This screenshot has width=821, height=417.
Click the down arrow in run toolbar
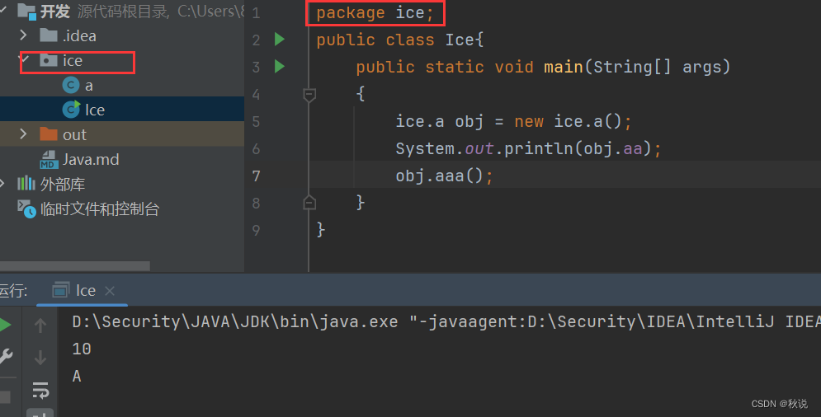pos(40,358)
